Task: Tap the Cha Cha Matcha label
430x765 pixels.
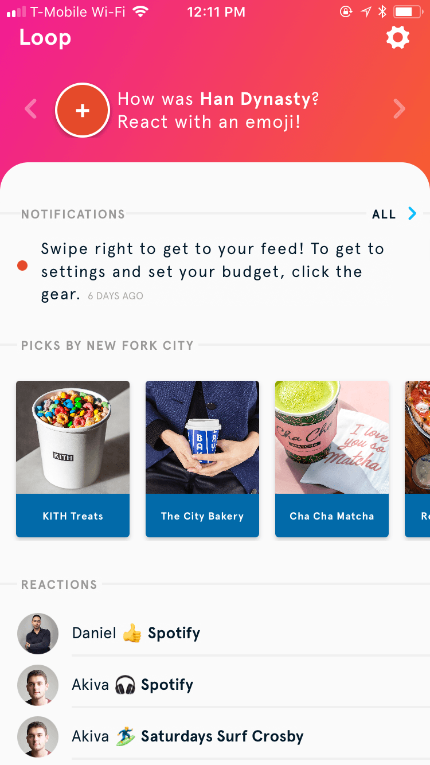Action: pos(332,516)
